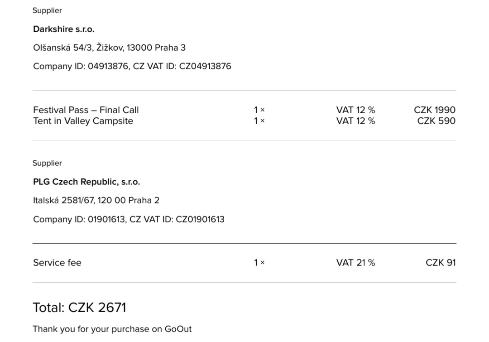Select the Italská 2581/67 address line
489x342 pixels.
(x=96, y=200)
